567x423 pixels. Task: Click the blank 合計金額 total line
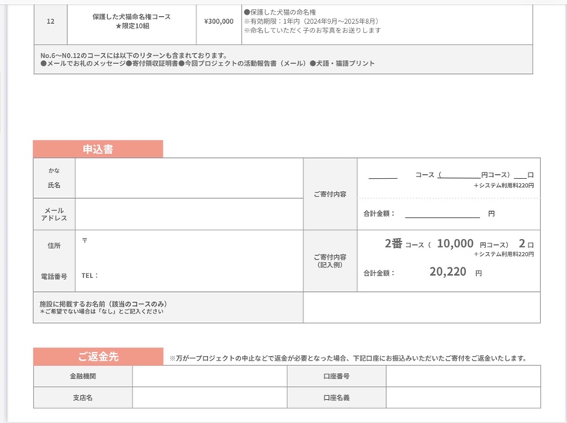[x=441, y=214]
